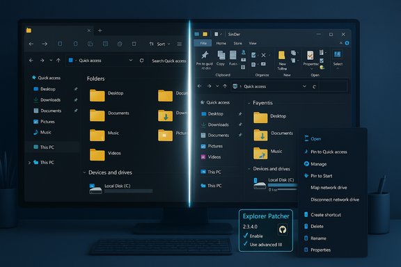
Task: Toggle Use advanced III checkmark in Explorer Patcher
Action: pos(246,244)
